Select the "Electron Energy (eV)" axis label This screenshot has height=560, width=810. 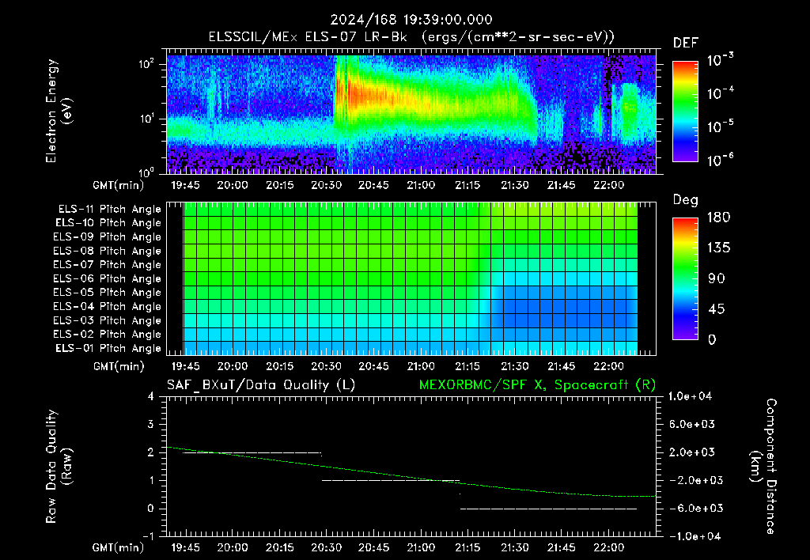59,111
